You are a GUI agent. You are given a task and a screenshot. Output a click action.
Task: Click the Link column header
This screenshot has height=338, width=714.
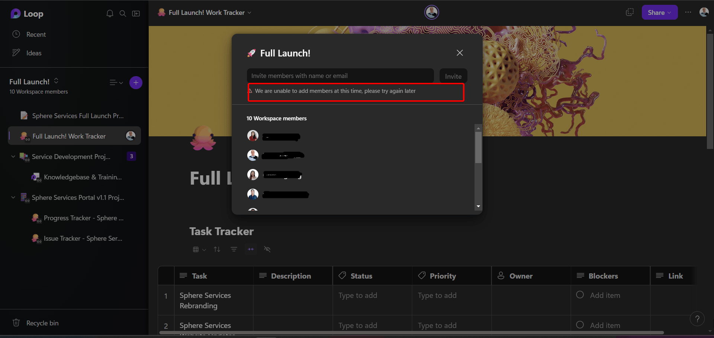point(672,276)
